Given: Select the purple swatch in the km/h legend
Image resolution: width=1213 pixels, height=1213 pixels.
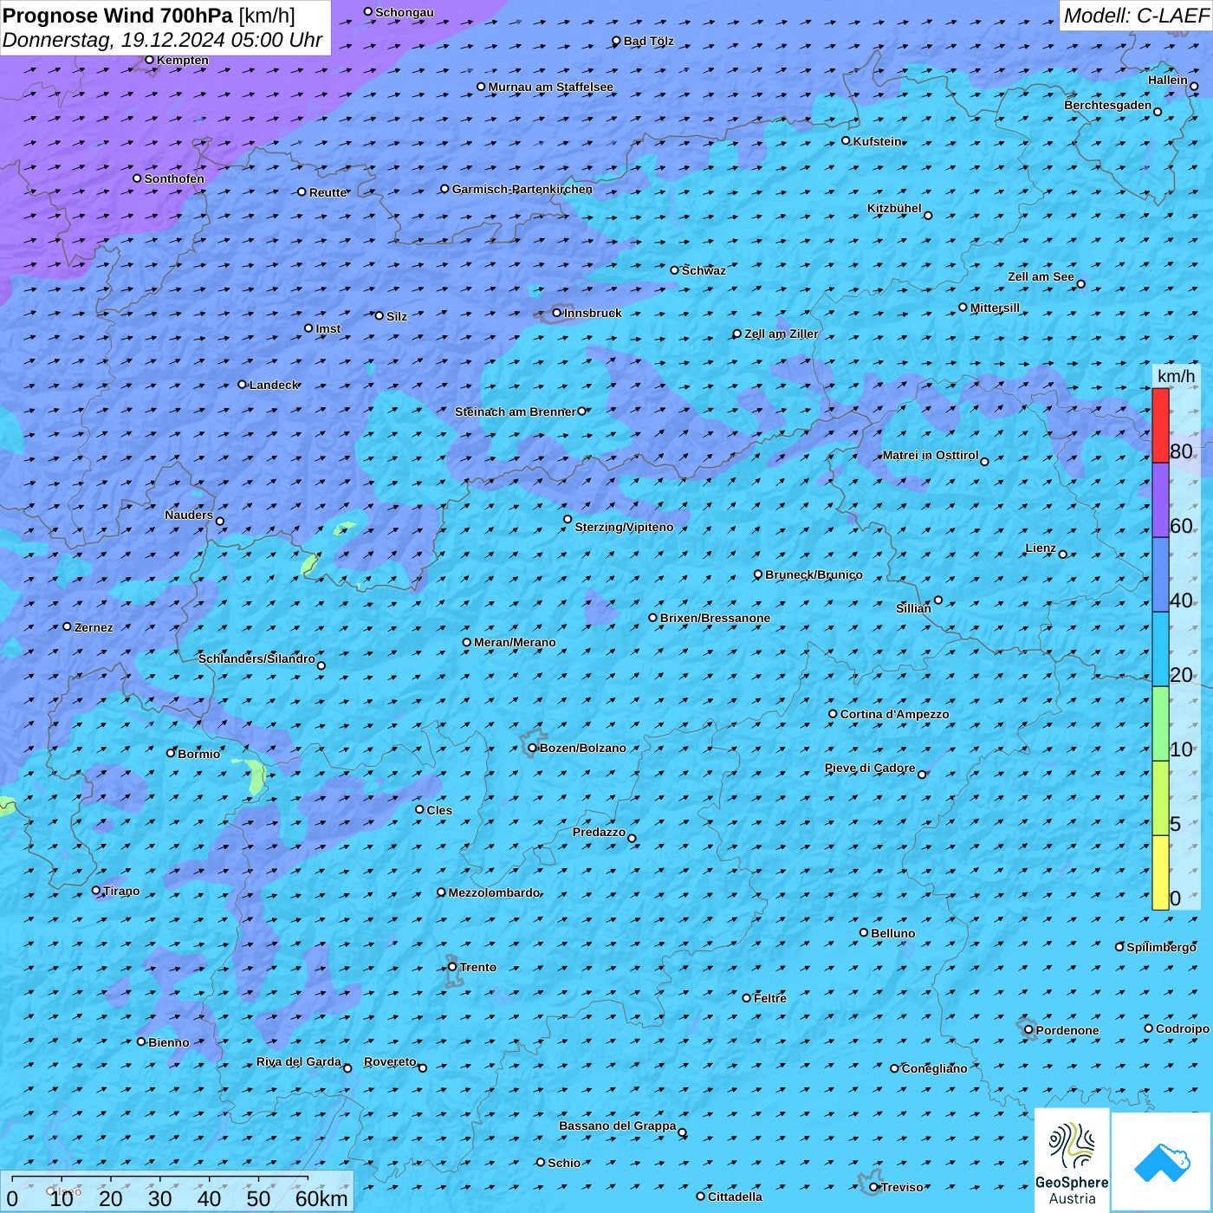Looking at the screenshot, I should coord(1160,500).
